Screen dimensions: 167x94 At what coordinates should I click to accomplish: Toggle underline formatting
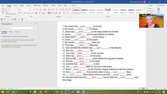pos(24,13)
